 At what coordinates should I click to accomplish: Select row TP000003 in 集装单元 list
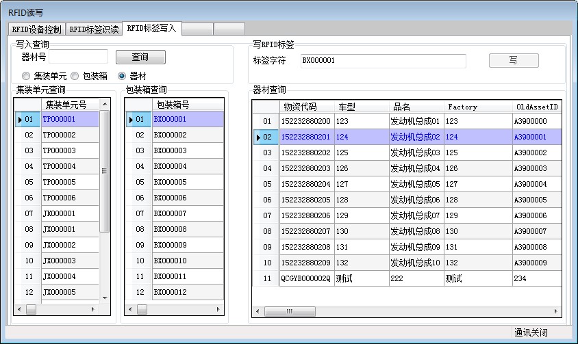coord(69,151)
